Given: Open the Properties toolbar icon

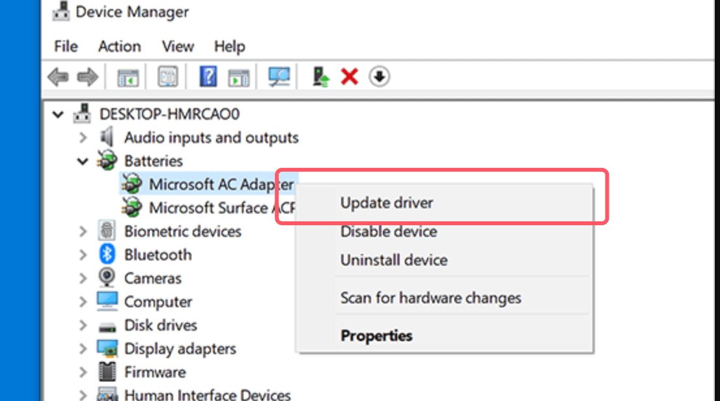Looking at the screenshot, I should (x=167, y=76).
